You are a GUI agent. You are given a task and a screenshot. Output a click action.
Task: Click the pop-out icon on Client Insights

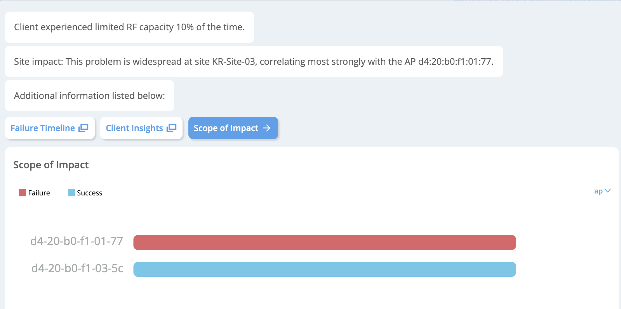(x=172, y=128)
